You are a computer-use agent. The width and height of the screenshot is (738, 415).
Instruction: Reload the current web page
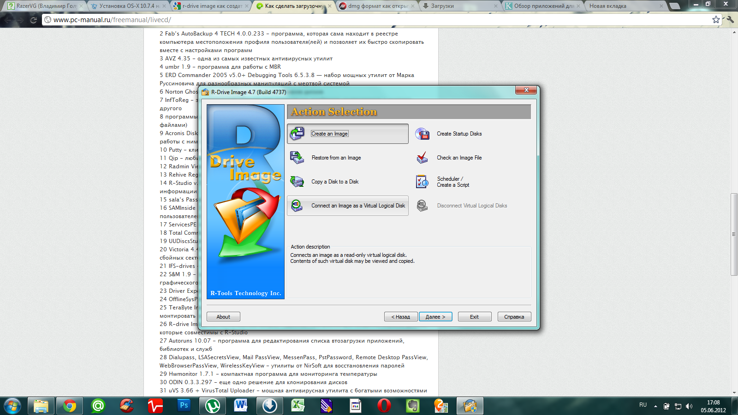point(33,20)
